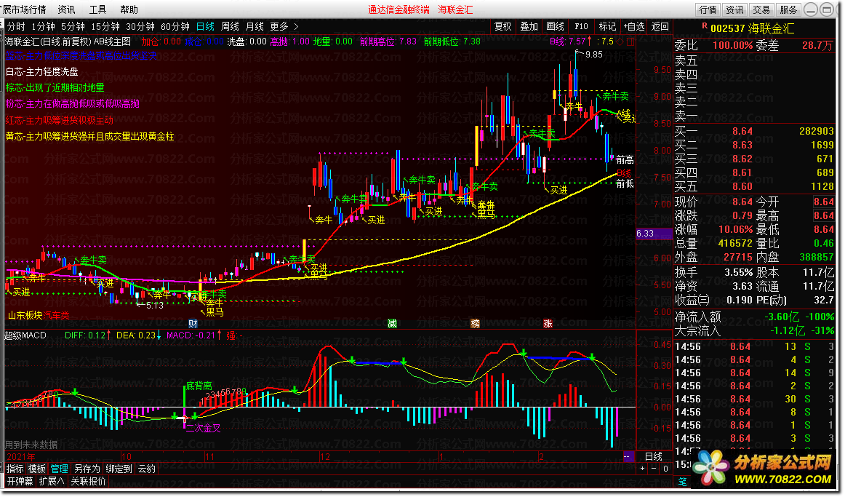Open the 工具 tools menu
Screen dimensions: 845x497
pyautogui.click(x=97, y=9)
